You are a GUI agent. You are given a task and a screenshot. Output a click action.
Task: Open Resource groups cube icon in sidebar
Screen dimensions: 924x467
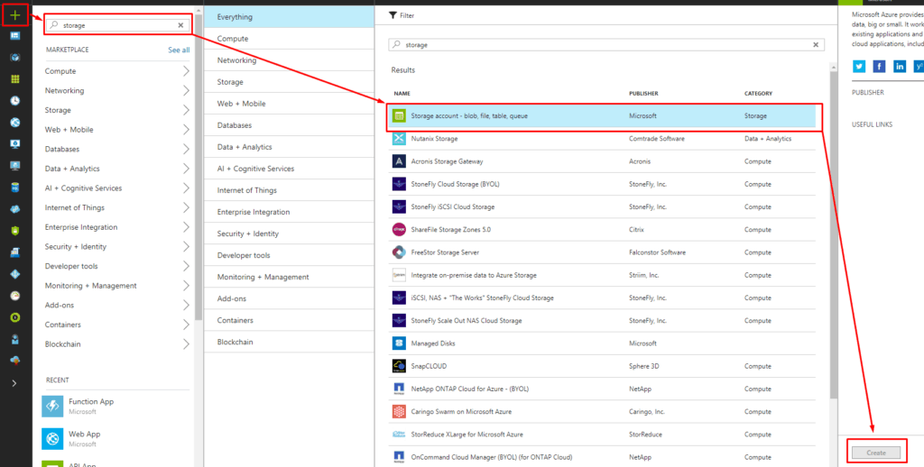click(15, 58)
